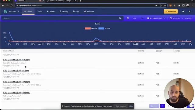The image size is (195, 110).
Task: Click the New Monitor button
Action: (x=171, y=12)
